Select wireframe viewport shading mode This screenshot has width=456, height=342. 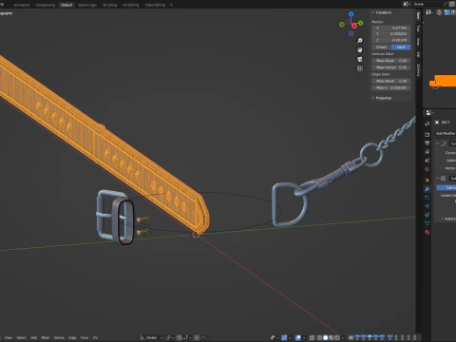(319, 337)
